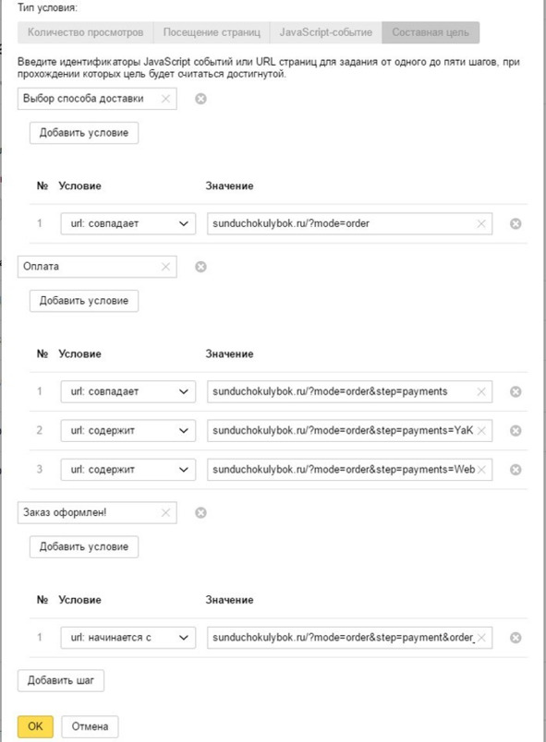Open condition dropdown in Оплата row 2

[127, 431]
